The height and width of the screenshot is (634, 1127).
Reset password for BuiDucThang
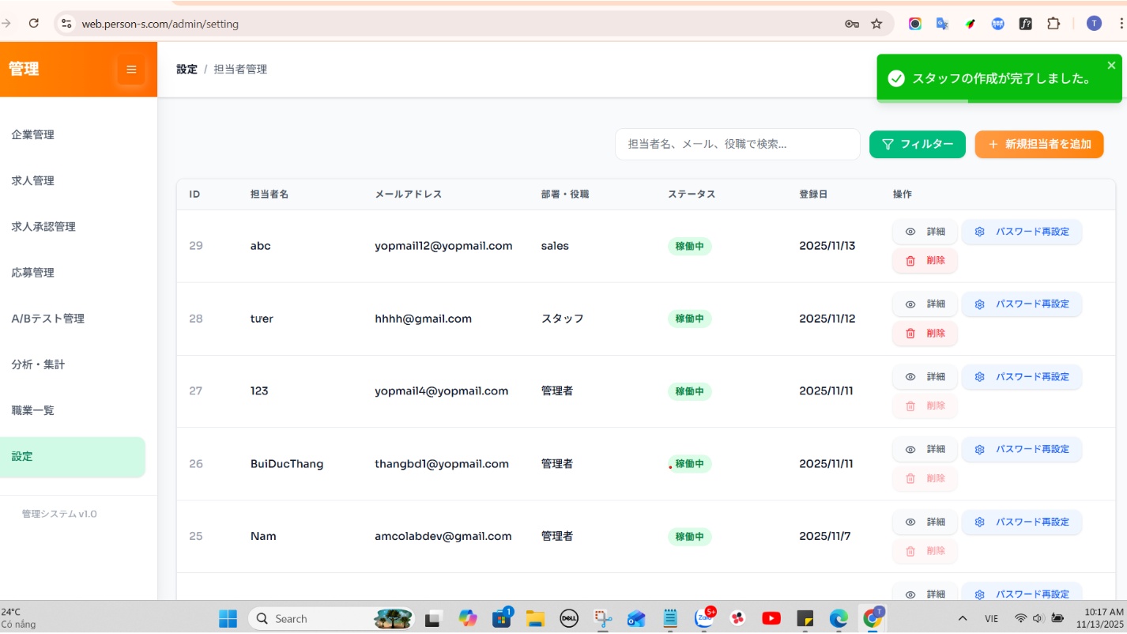coord(1021,449)
